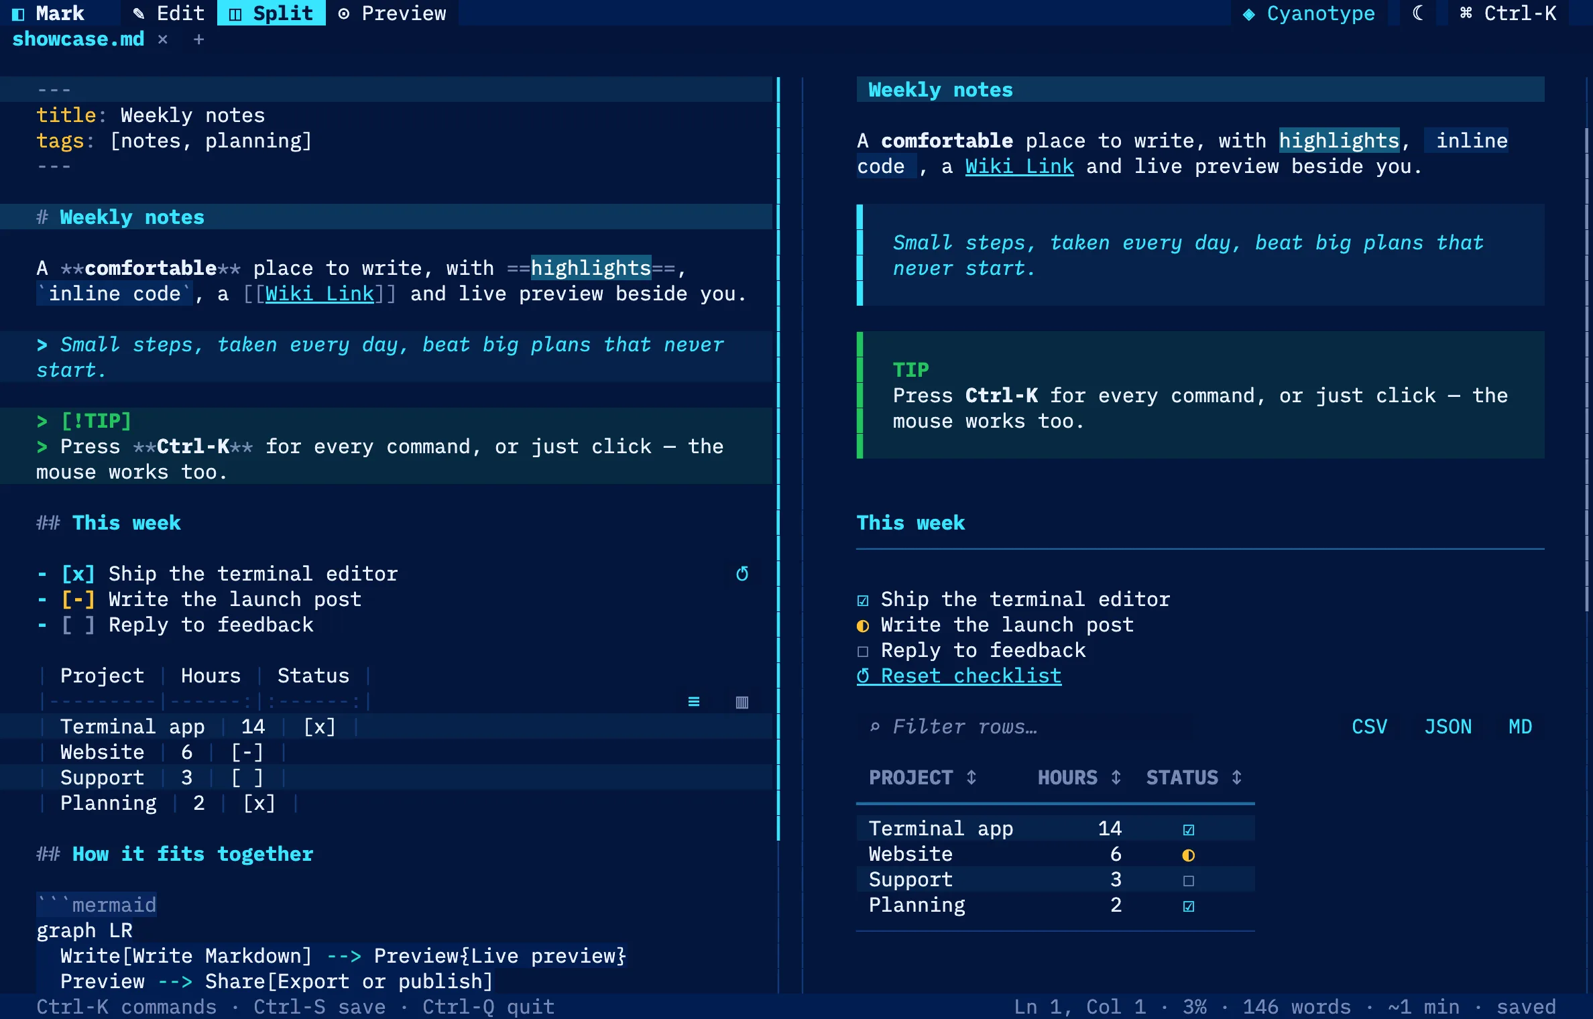
Task: Open the Preview mode tab
Action: pos(392,13)
